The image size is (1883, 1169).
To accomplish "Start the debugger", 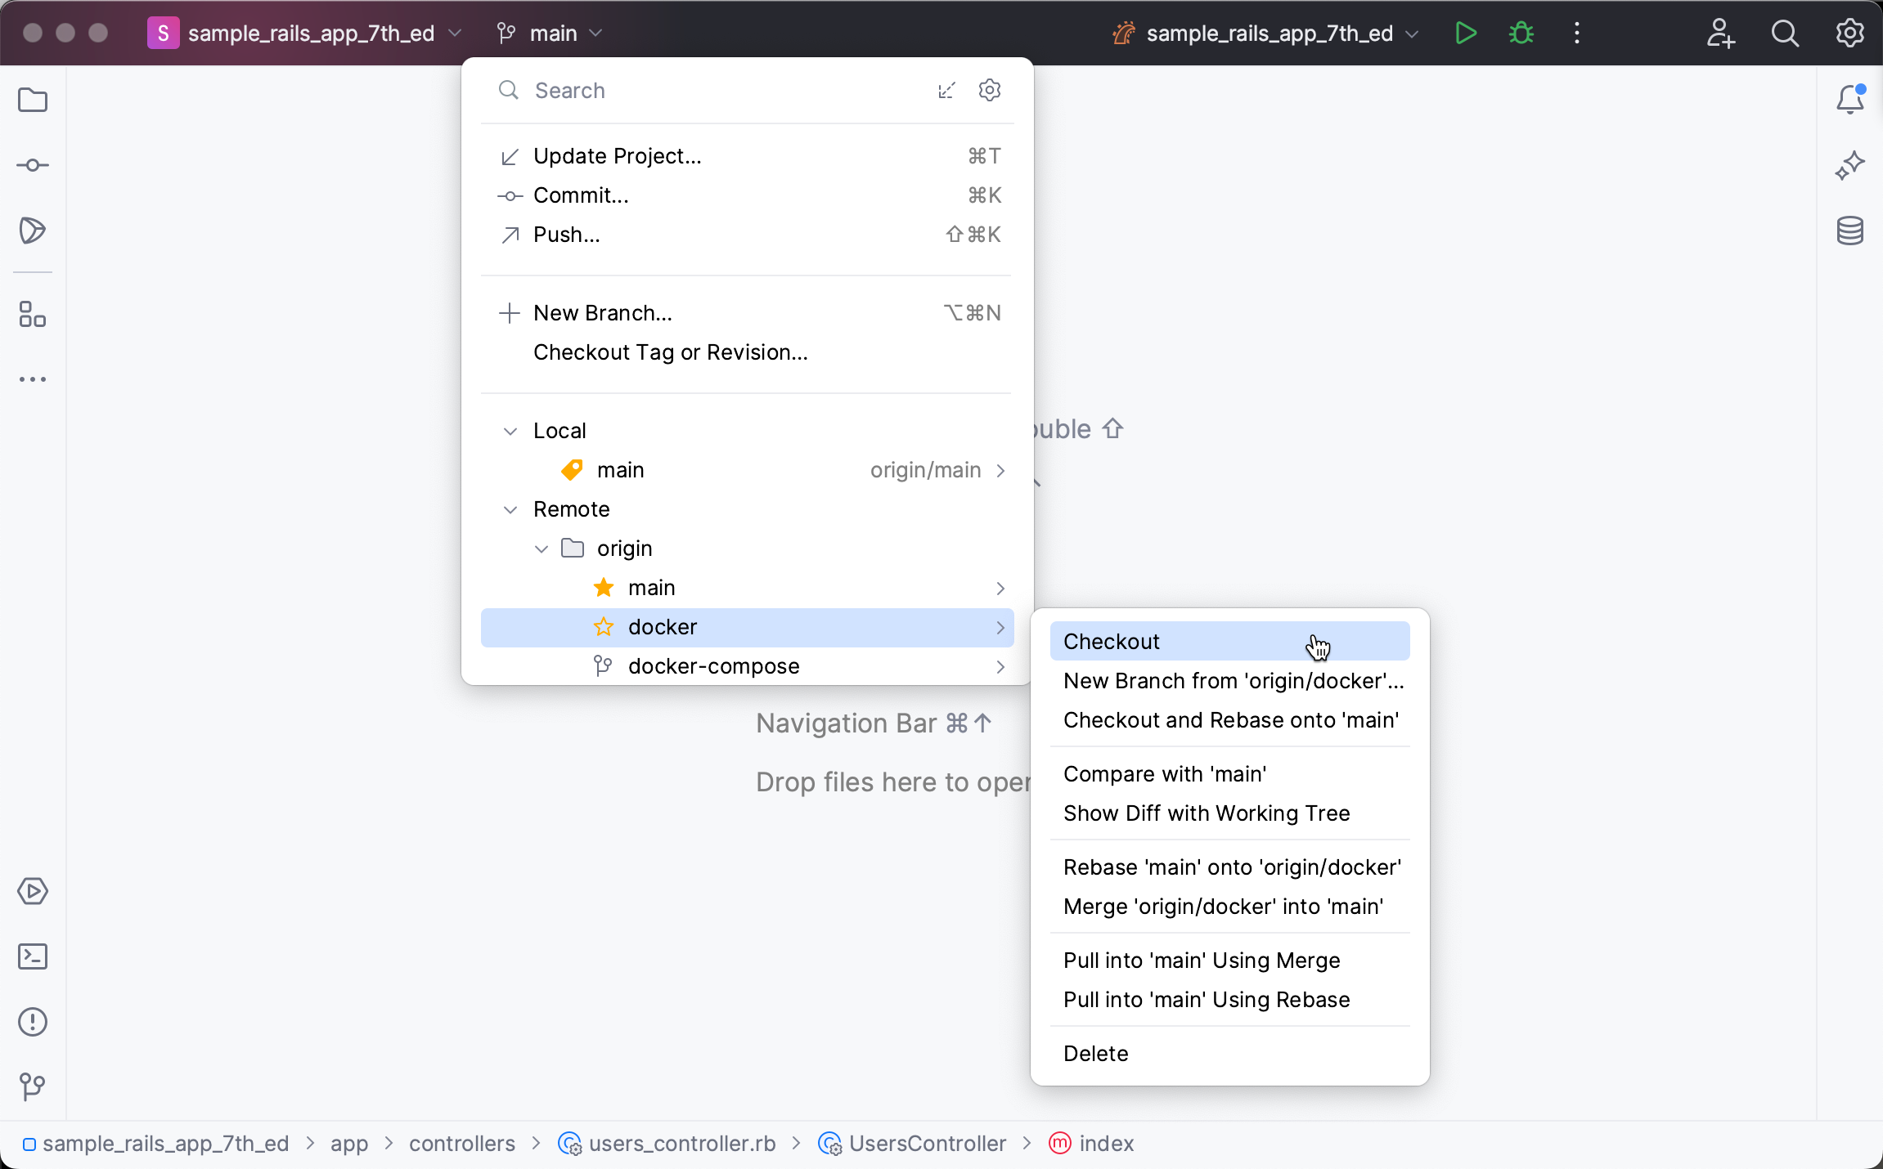I will 1521,33.
